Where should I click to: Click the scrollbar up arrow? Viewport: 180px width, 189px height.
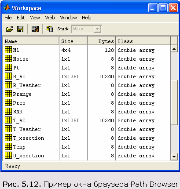(174, 49)
